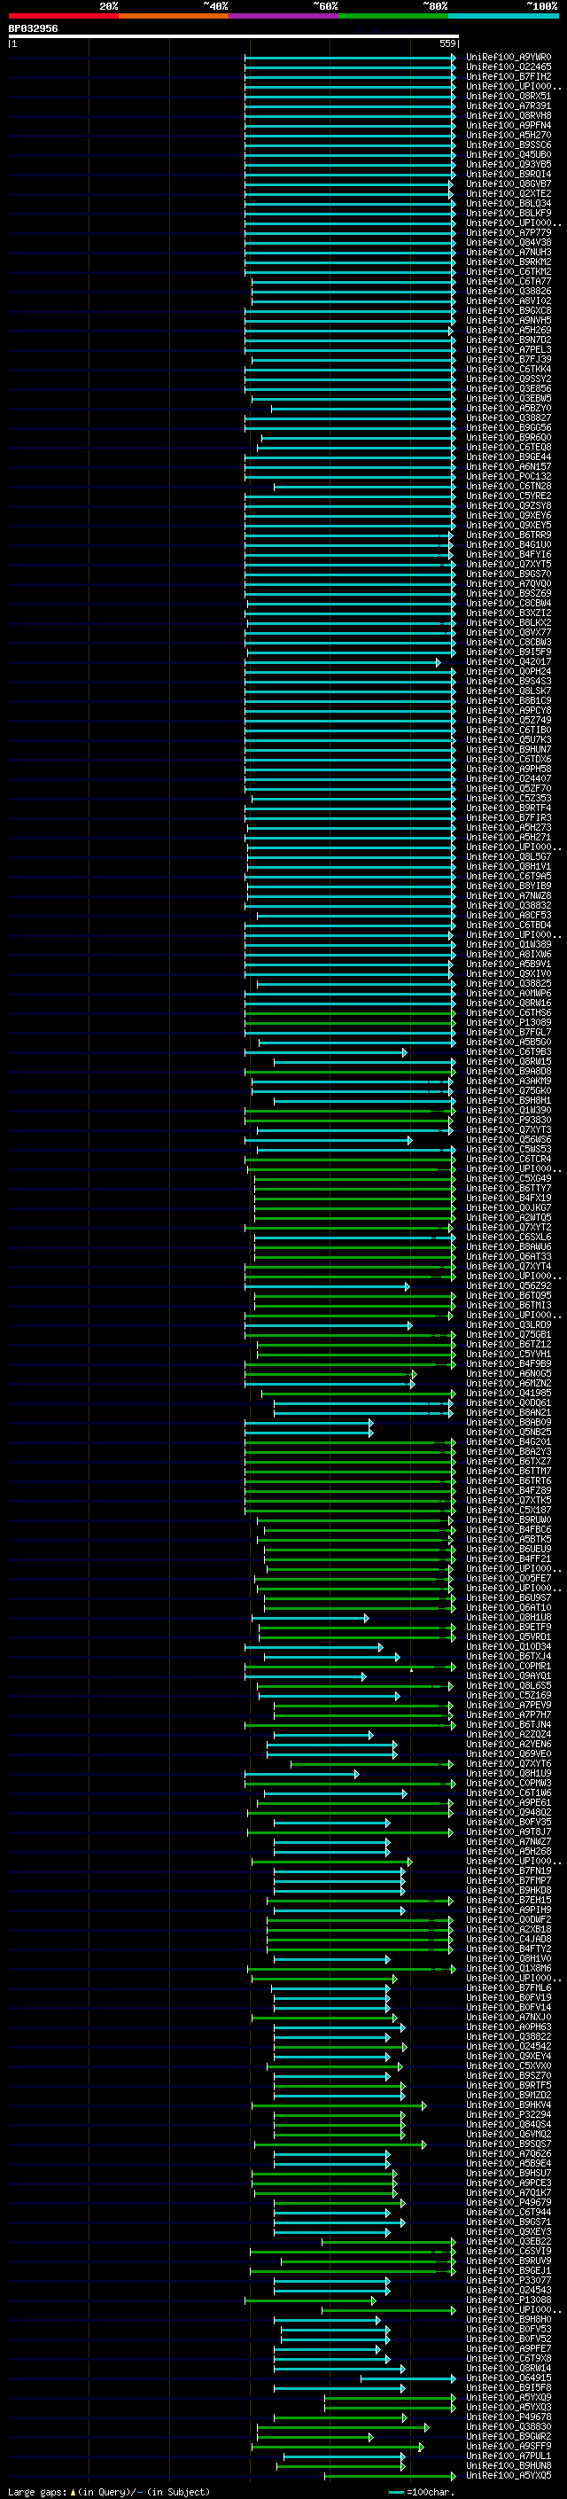Select hit label UniRef100_C6TA77
567x2499 pixels.
(508, 281)
